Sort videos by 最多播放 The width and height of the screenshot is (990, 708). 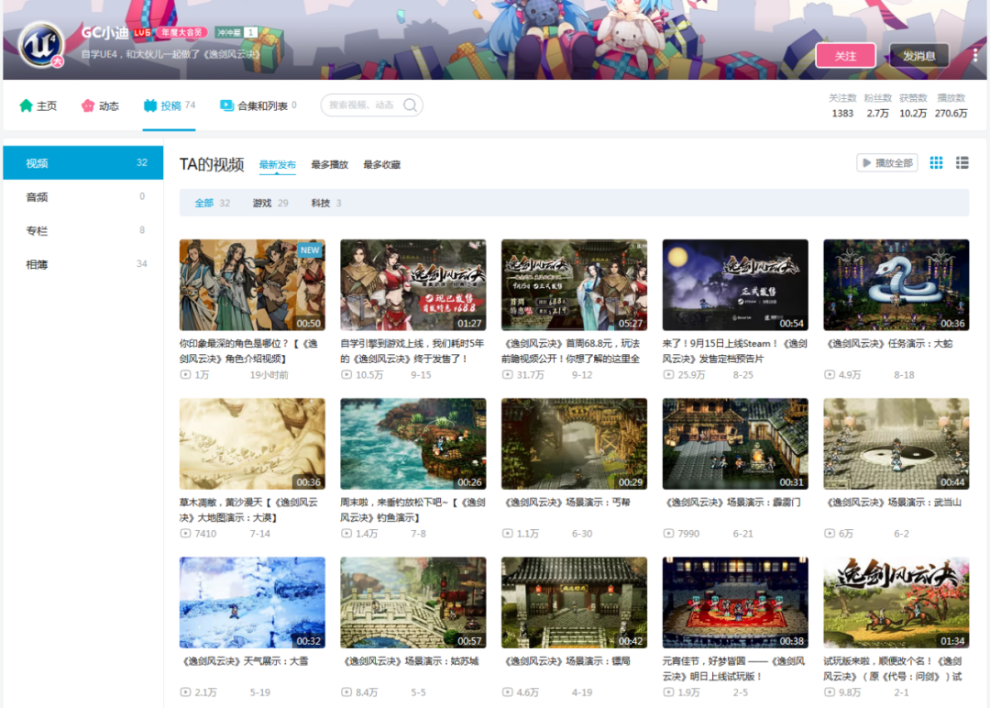[330, 165]
